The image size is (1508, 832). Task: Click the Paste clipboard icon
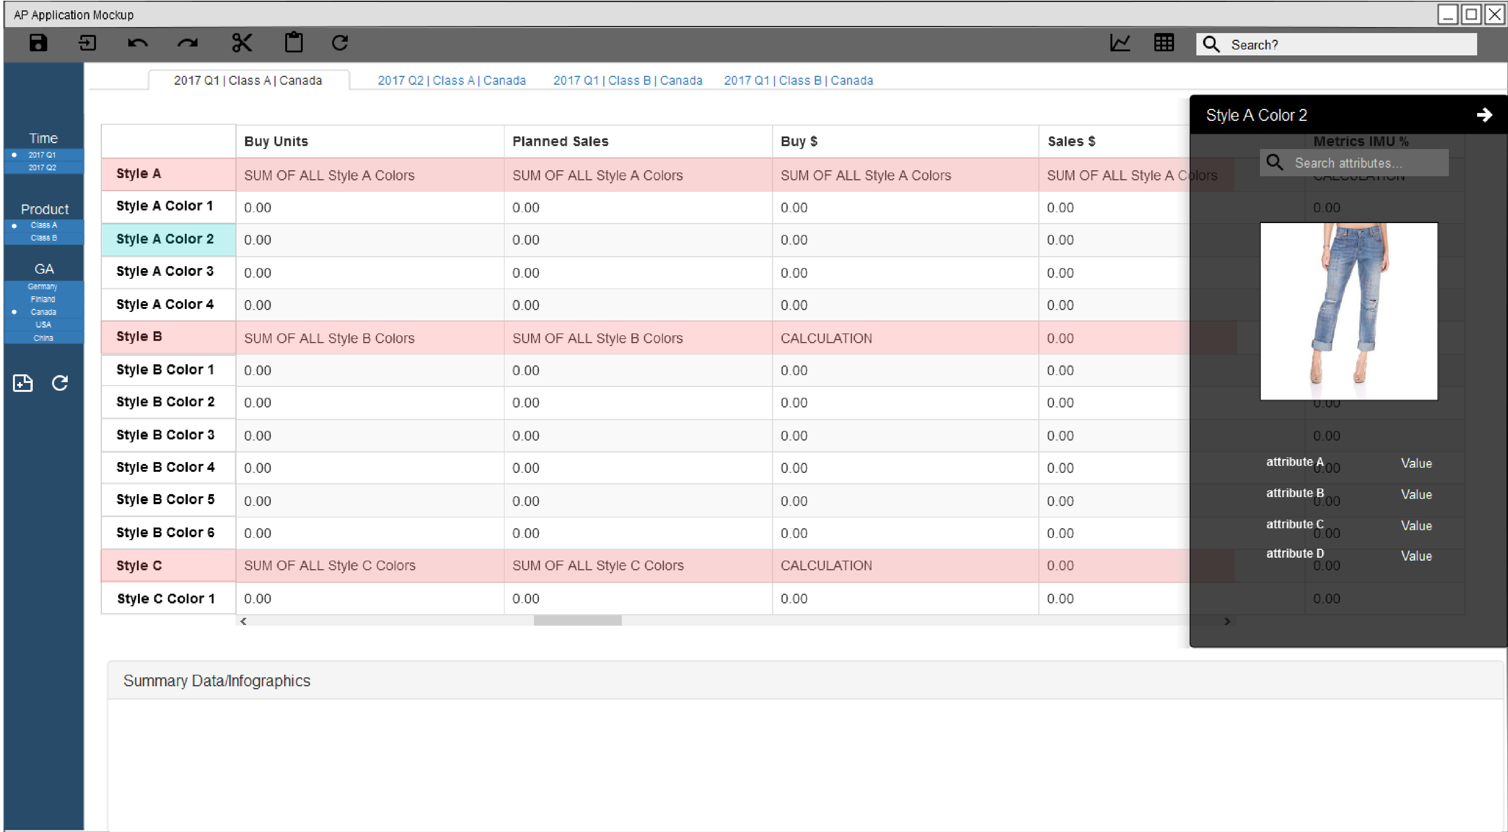coord(293,43)
